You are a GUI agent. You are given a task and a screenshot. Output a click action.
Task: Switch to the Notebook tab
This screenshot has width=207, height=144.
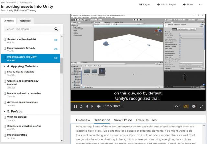click(25, 21)
